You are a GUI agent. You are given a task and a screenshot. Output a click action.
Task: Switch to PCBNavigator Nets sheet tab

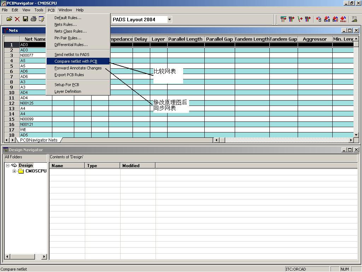pos(39,140)
